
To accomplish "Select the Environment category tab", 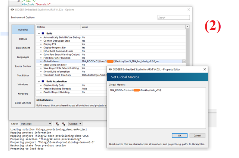I will 23,48.
